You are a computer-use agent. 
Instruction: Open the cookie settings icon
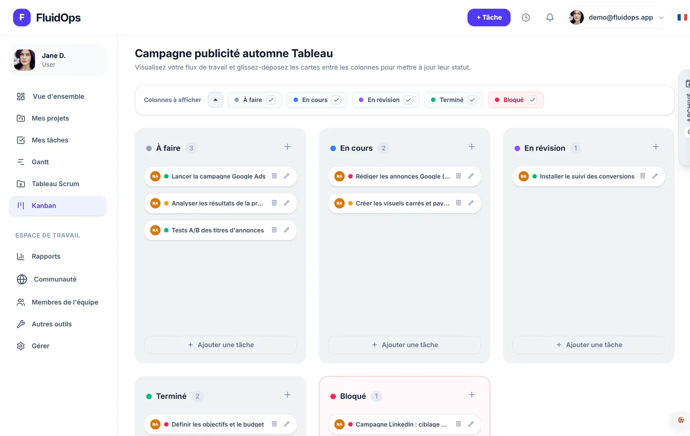pyautogui.click(x=681, y=420)
